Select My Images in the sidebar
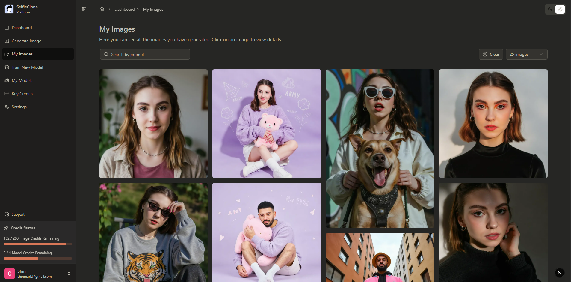571x282 pixels. point(22,54)
